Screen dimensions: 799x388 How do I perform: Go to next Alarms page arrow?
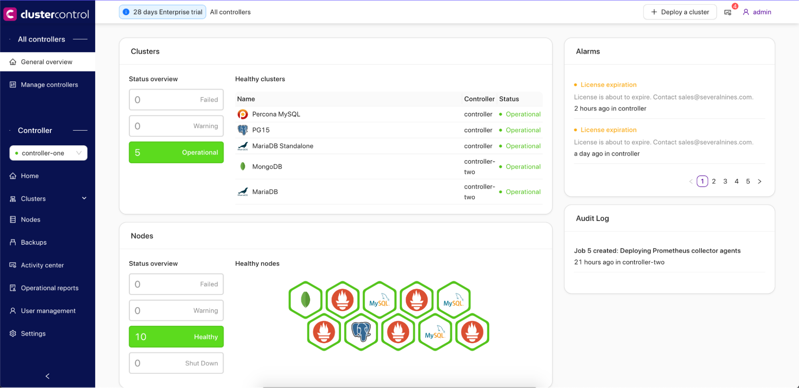click(x=759, y=182)
